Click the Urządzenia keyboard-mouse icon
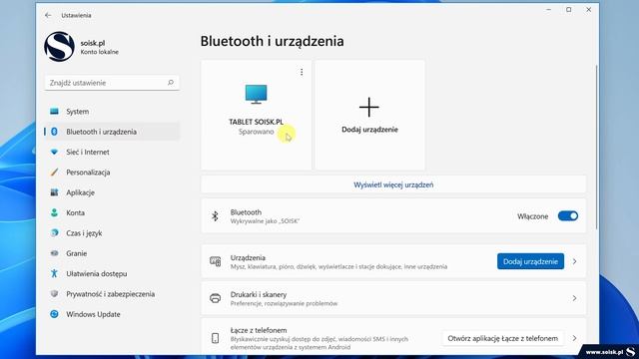 [x=216, y=261]
